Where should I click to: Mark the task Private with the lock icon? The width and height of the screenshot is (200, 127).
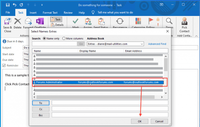(158, 19)
